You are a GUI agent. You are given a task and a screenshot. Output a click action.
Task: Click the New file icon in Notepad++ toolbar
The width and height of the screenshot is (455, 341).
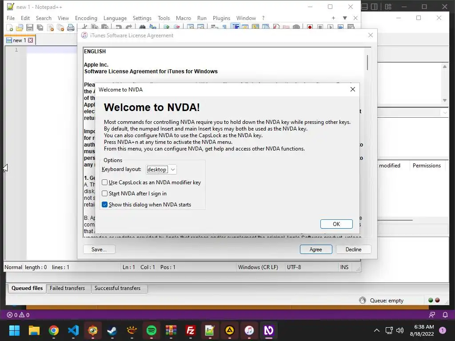tap(10, 28)
